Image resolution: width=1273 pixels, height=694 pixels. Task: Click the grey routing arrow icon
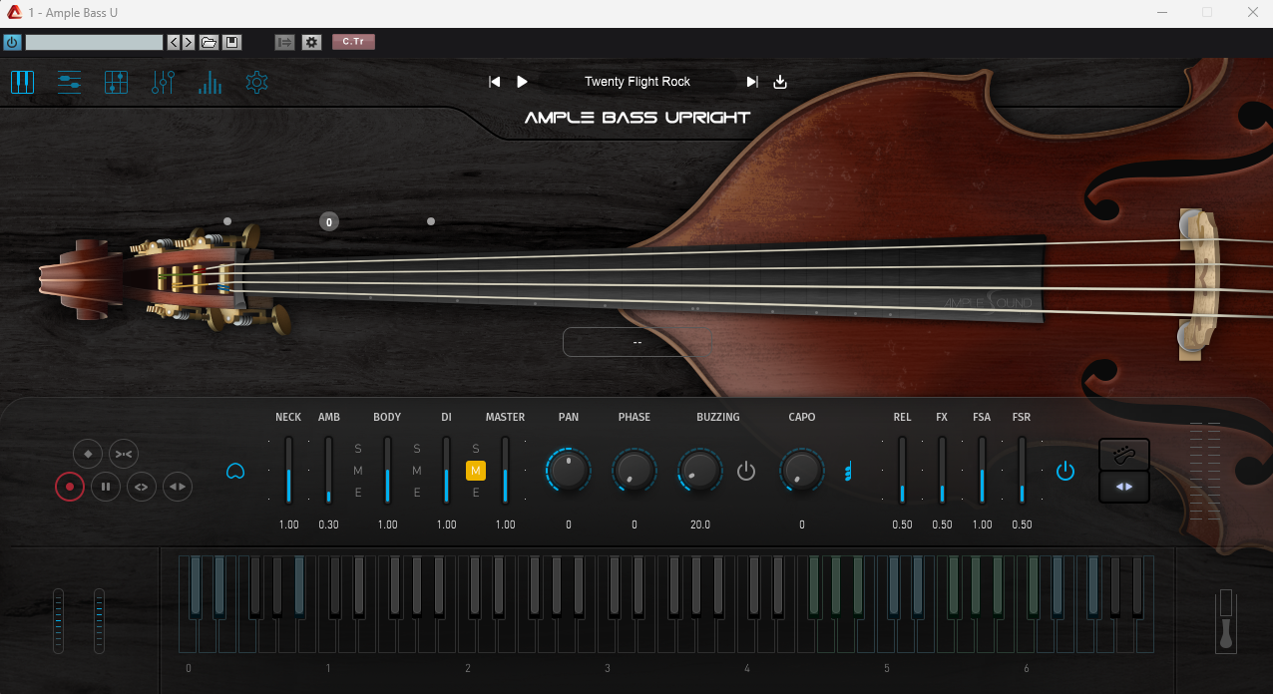click(284, 42)
